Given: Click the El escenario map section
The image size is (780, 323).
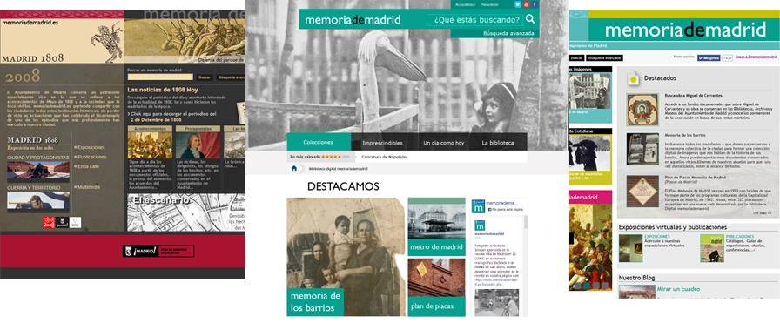Looking at the screenshot, I should (186, 212).
